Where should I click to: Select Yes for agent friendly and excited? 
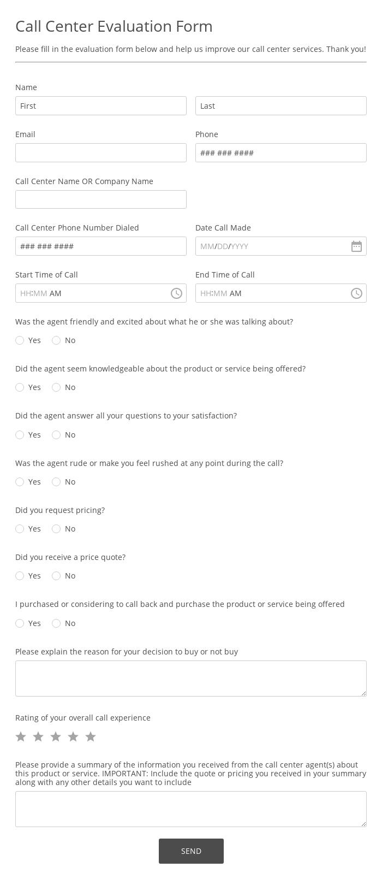point(20,340)
